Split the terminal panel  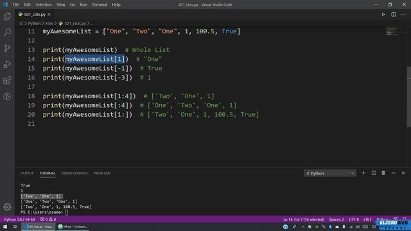click(374, 173)
